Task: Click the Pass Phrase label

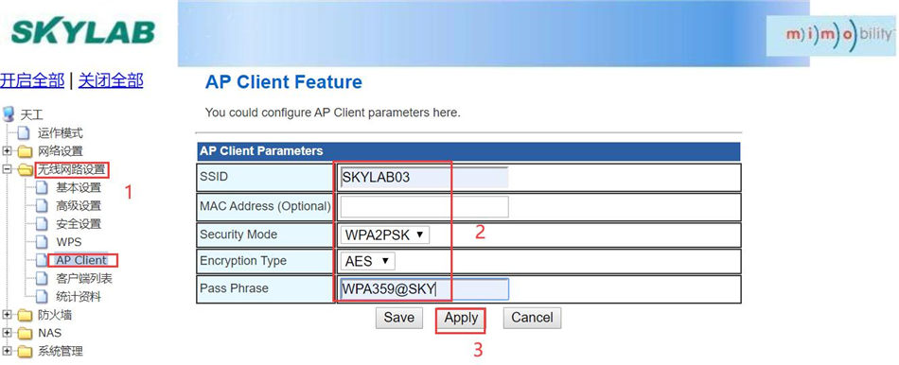Action: (234, 288)
